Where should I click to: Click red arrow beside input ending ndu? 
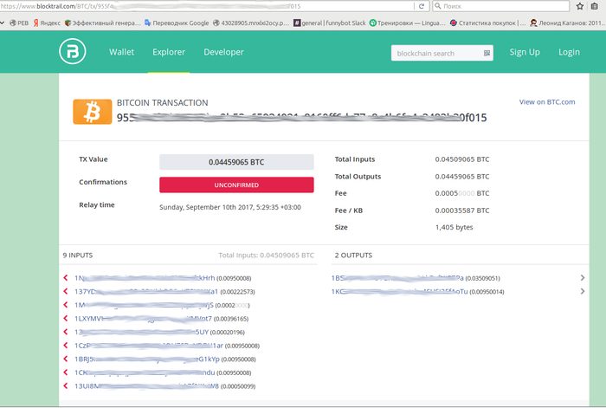coord(66,372)
